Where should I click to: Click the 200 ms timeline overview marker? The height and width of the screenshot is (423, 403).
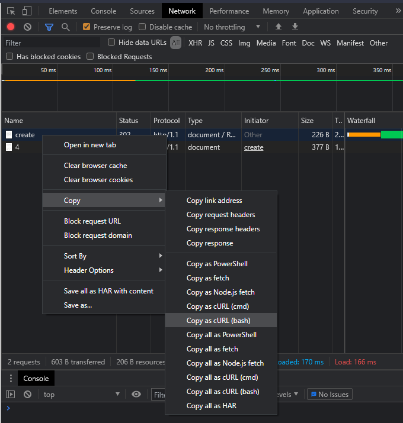pos(214,70)
